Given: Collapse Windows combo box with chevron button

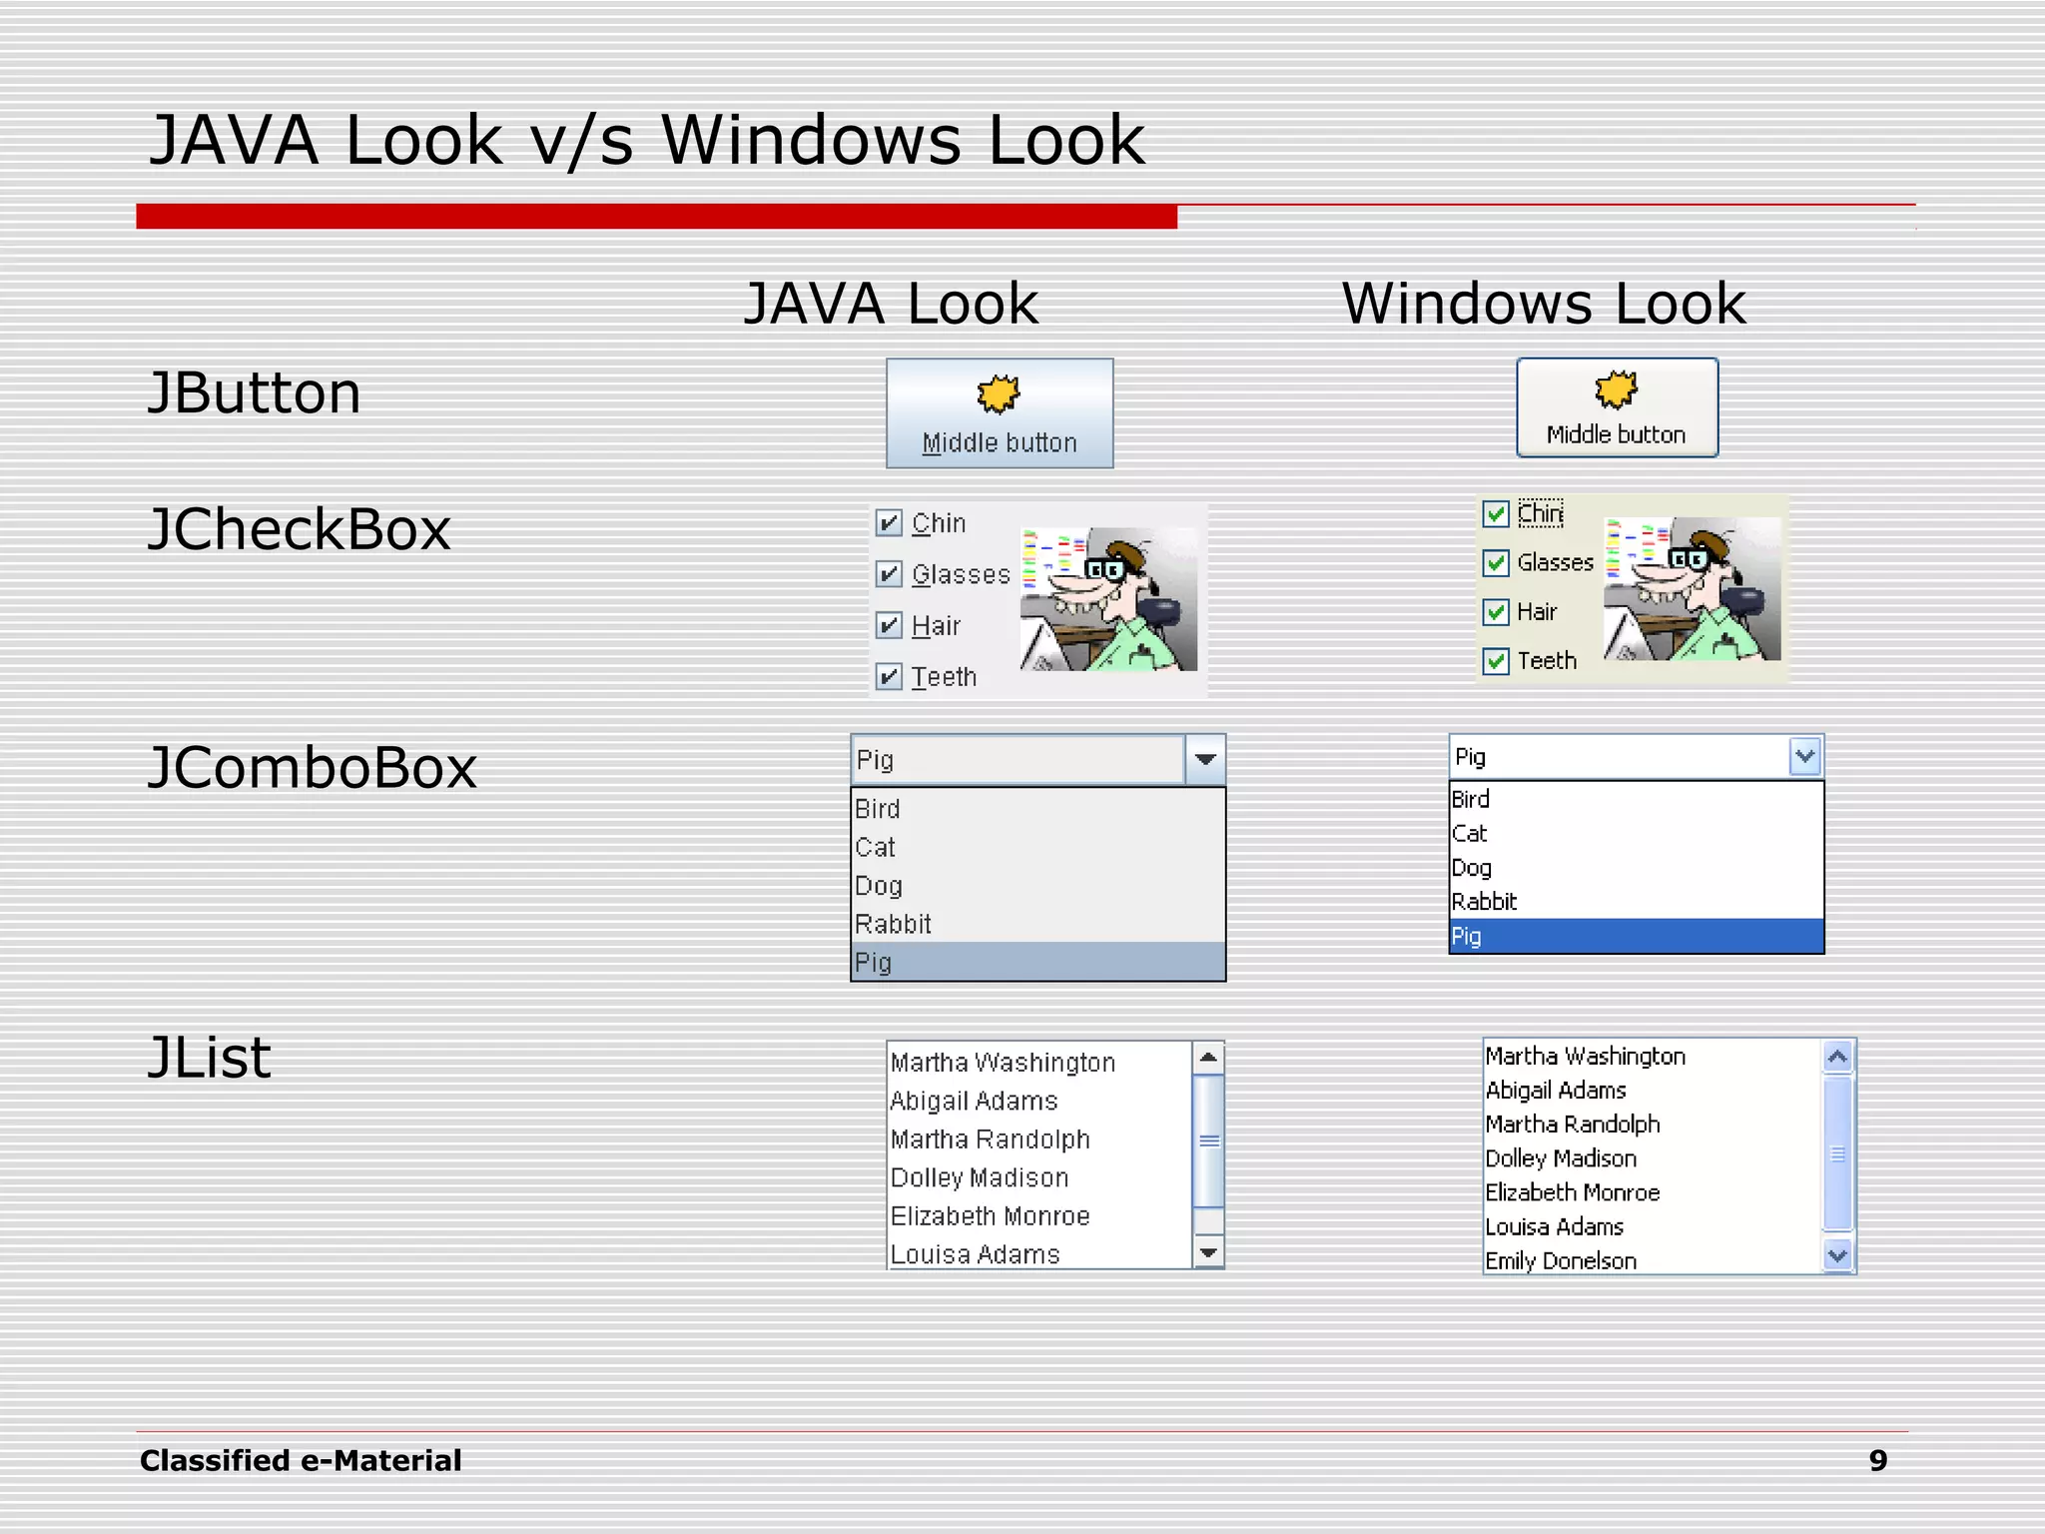Looking at the screenshot, I should 1805,757.
